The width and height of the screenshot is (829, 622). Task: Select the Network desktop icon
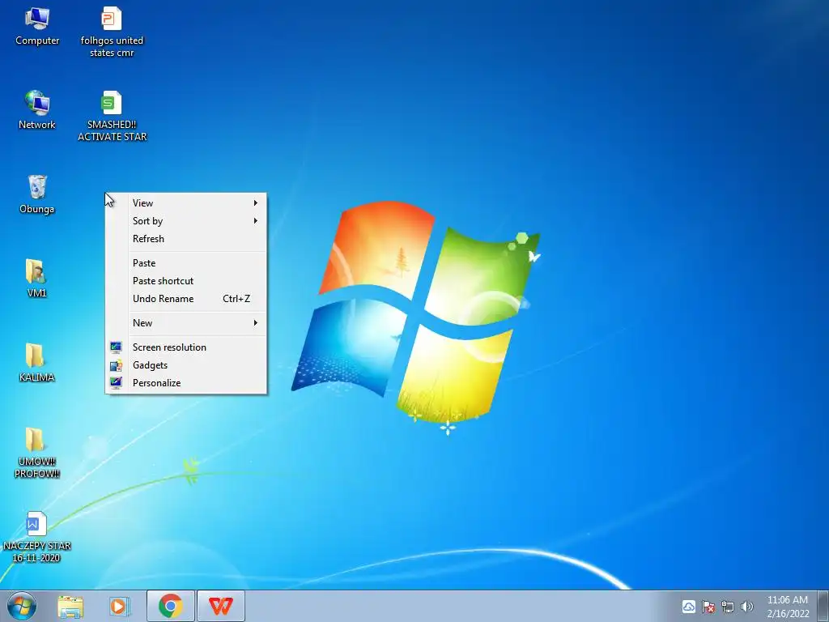click(37, 110)
